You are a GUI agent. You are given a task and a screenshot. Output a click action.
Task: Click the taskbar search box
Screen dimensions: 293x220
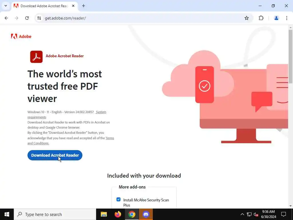[x=55, y=214]
